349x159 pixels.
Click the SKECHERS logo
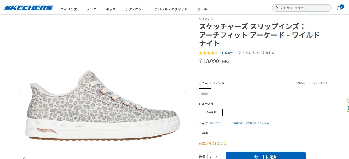[28, 8]
